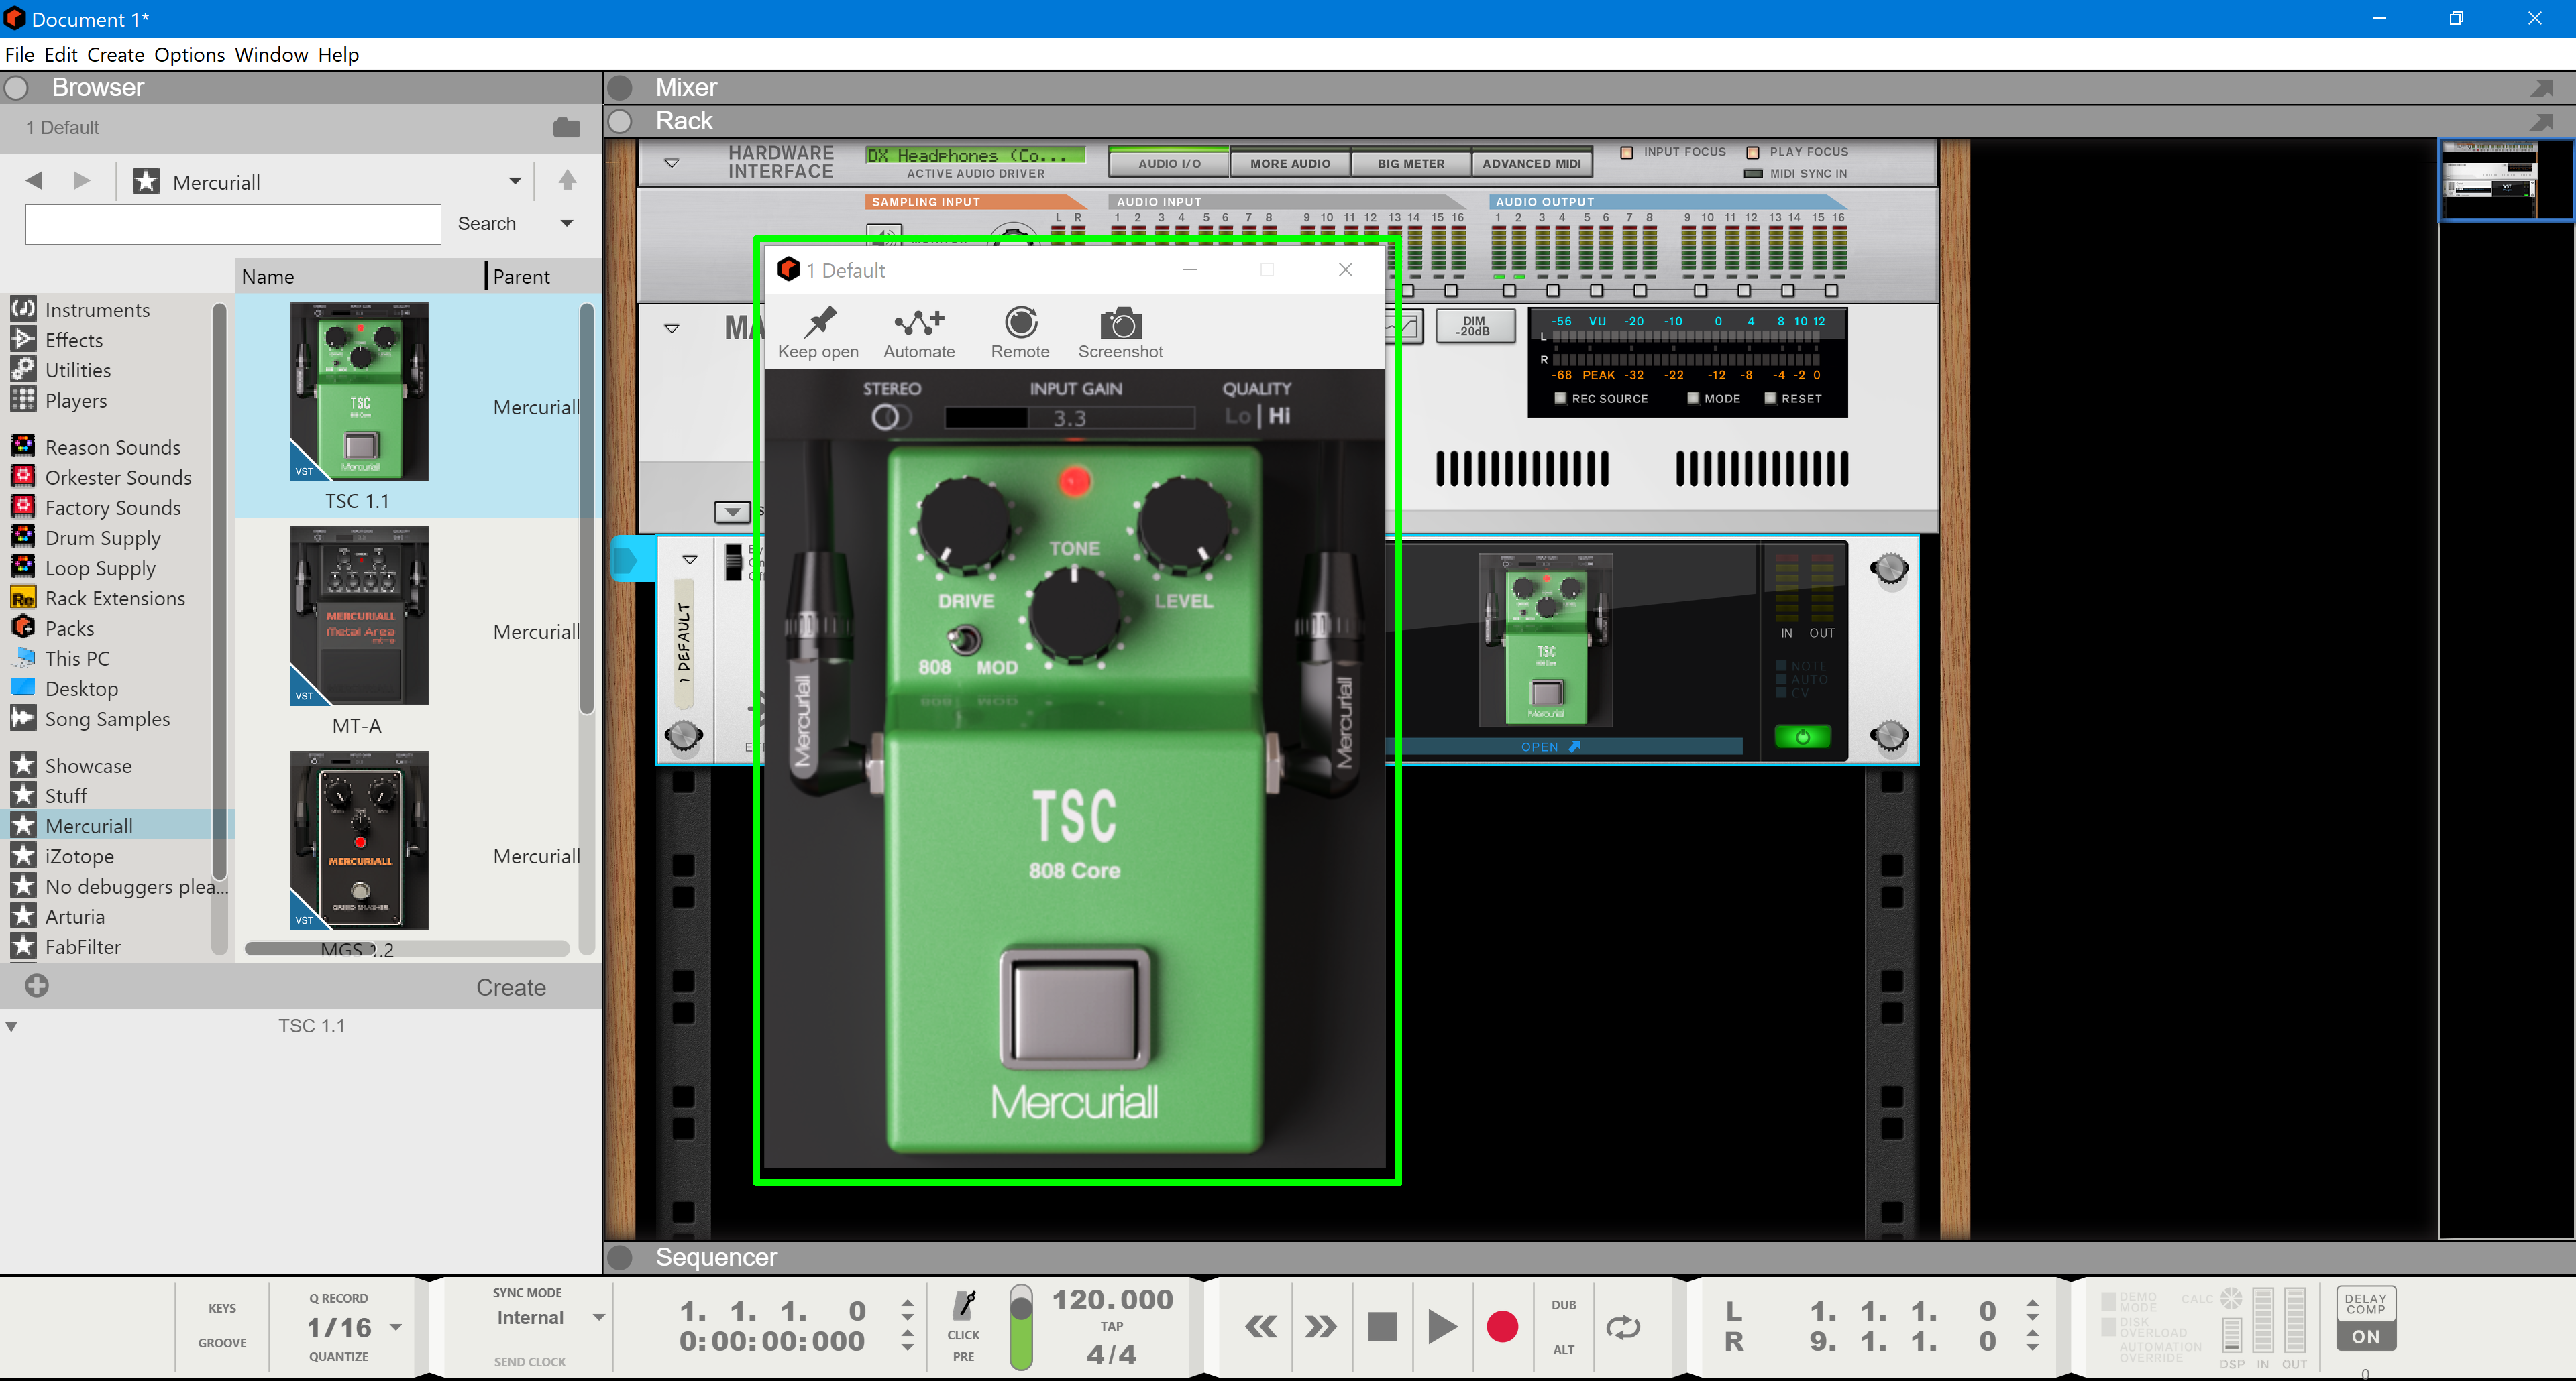
Task: Open the File menu
Action: [x=20, y=54]
